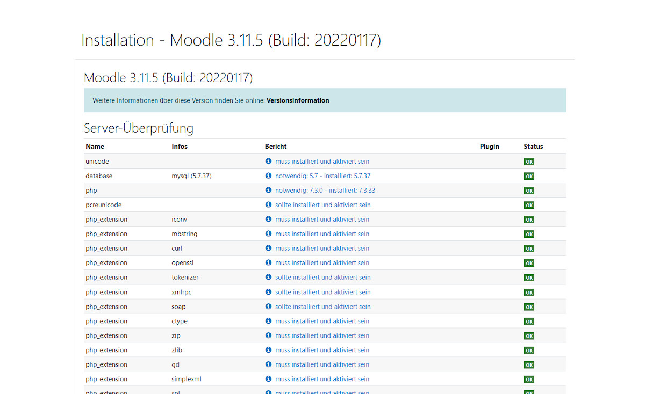Click OK status badge in simplexml row
Screen dimensions: 645x394
[529, 380]
